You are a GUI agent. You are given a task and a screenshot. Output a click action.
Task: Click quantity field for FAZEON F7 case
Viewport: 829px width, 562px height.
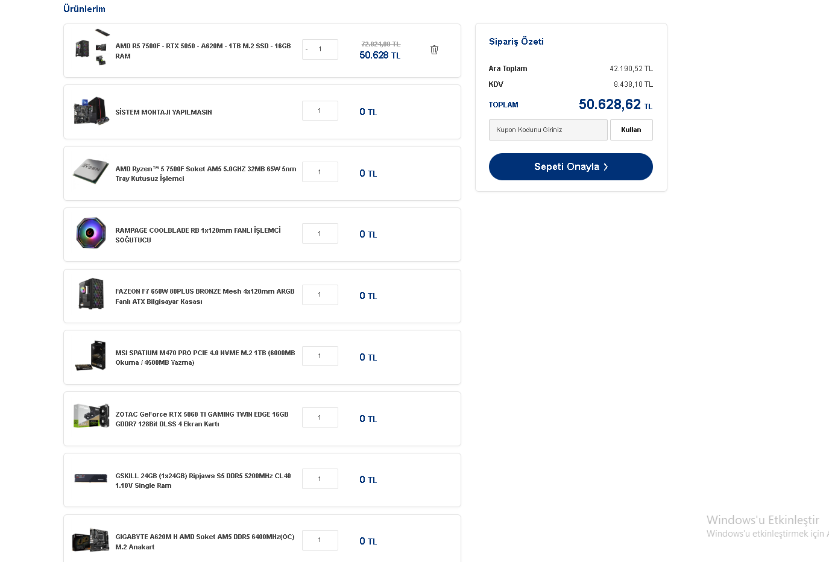320,295
